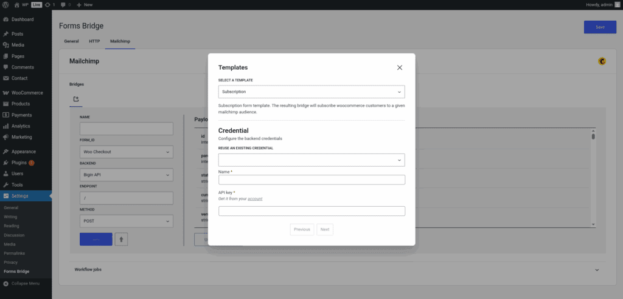This screenshot has height=299, width=623.
Task: Open General settings submenu
Action: tap(11, 207)
